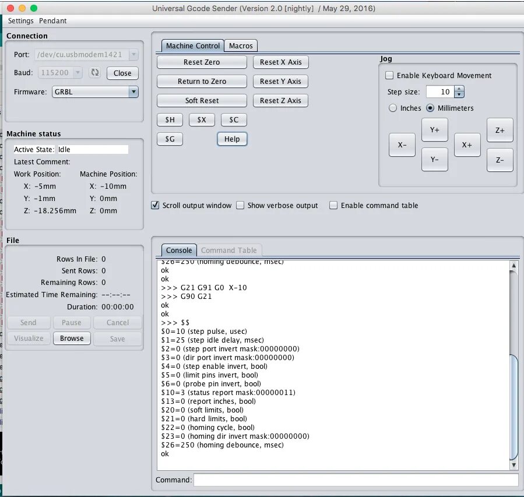
Task: Click the Soft Reset button
Action: click(x=202, y=101)
